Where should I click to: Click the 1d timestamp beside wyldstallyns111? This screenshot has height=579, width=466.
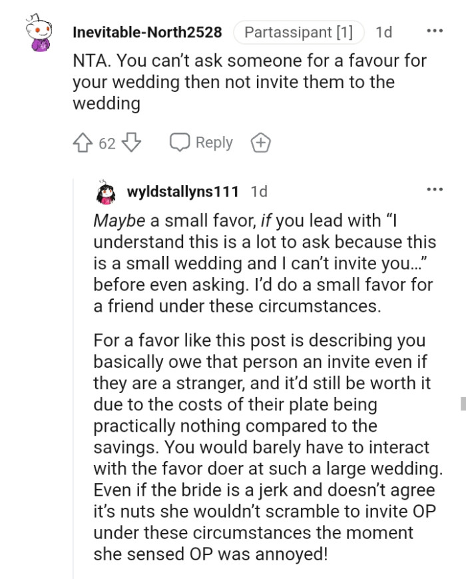coord(259,192)
